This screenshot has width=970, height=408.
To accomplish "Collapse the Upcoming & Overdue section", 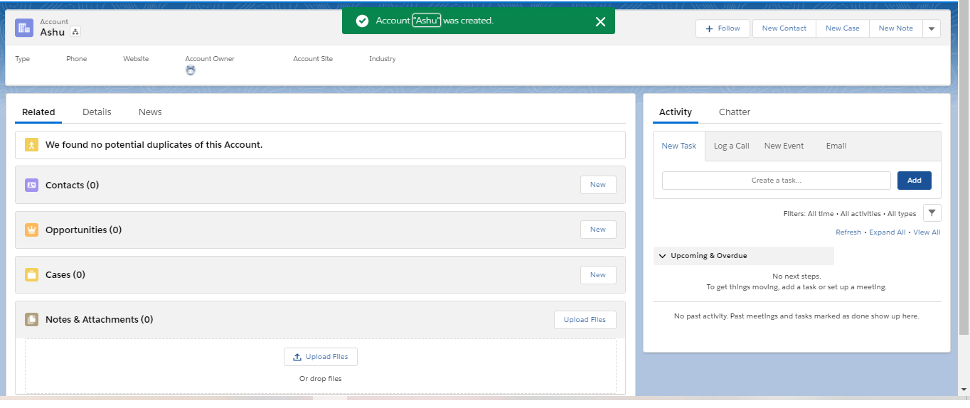I will click(x=743, y=256).
